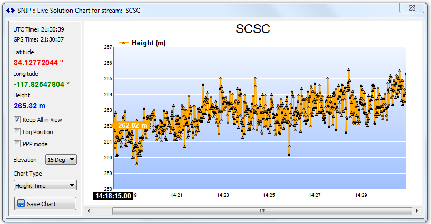Enable the Log Position checkbox
Viewport: 431px width, 224px height.
[x=17, y=132]
